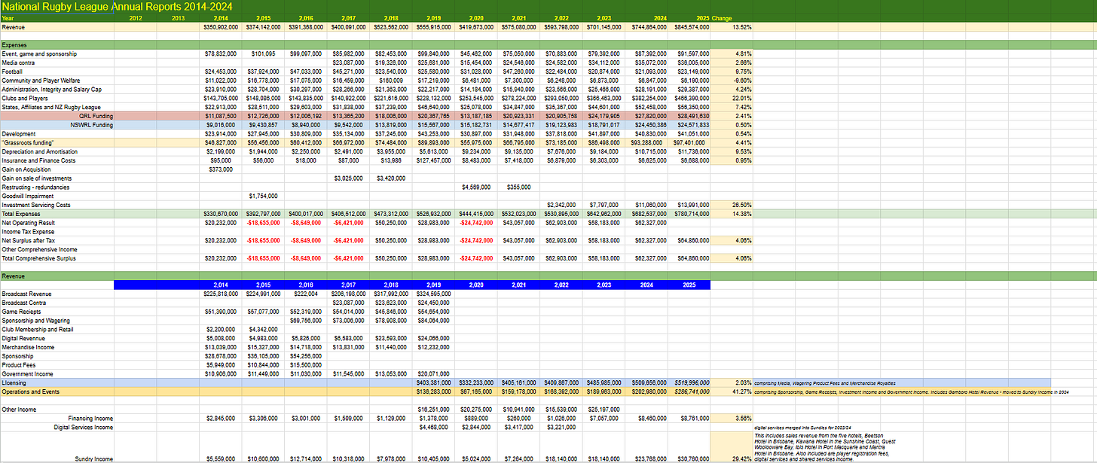This screenshot has height=463, width=1097.
Task: Click the 'Media contra' row label
Action: (17, 62)
